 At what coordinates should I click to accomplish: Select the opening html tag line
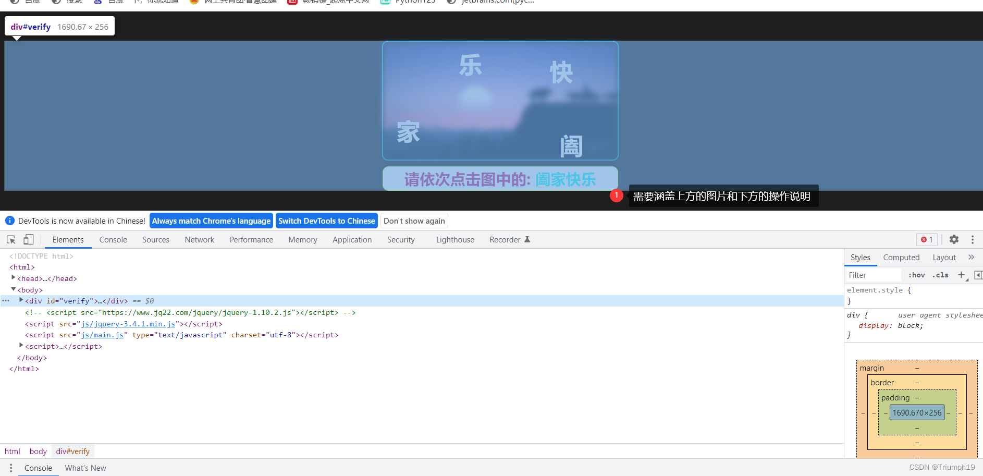coord(22,267)
